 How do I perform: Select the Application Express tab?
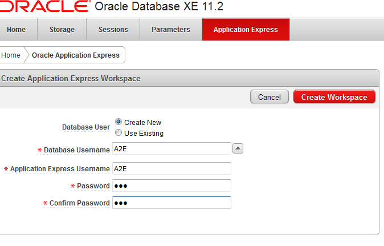(x=246, y=29)
